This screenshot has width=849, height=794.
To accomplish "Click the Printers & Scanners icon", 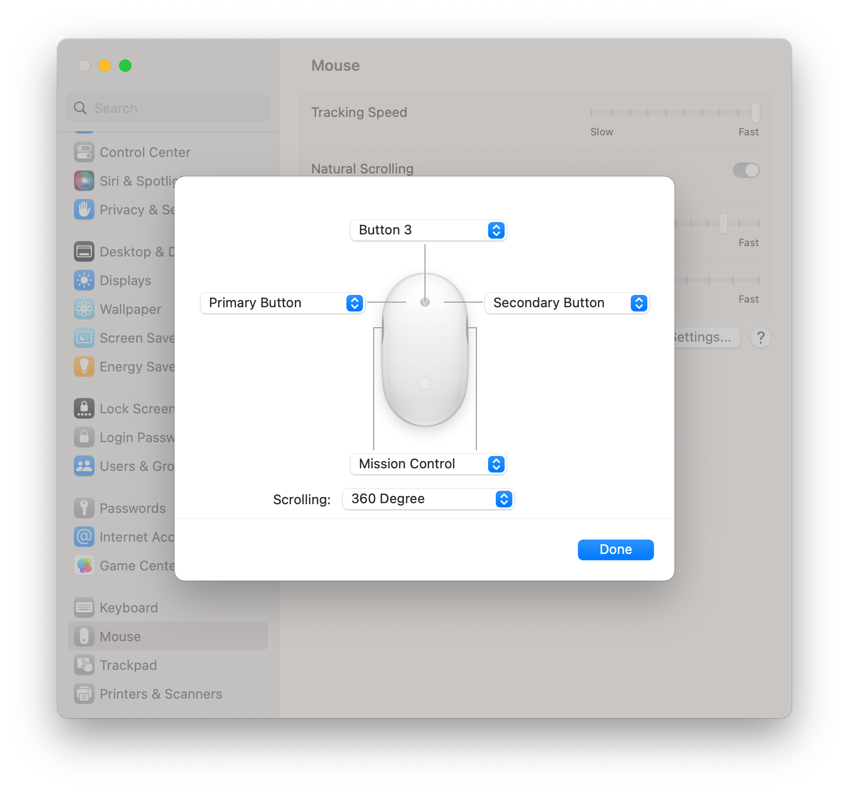I will point(84,694).
